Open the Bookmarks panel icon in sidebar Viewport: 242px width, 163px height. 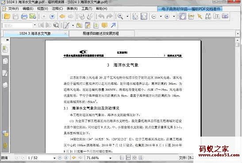coord(5,49)
